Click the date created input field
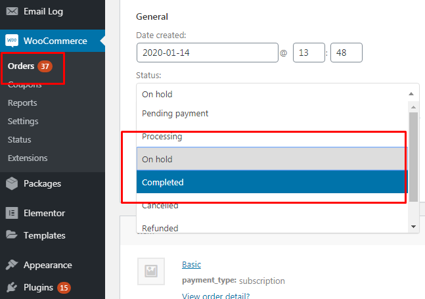Image resolution: width=425 pixels, height=299 pixels. coord(208,53)
